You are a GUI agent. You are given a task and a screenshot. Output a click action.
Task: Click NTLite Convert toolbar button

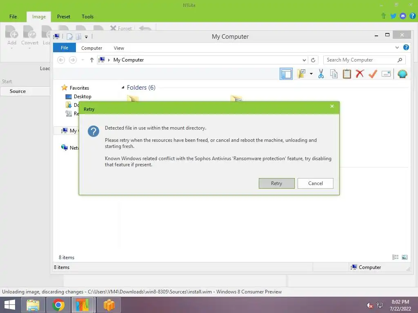(29, 37)
